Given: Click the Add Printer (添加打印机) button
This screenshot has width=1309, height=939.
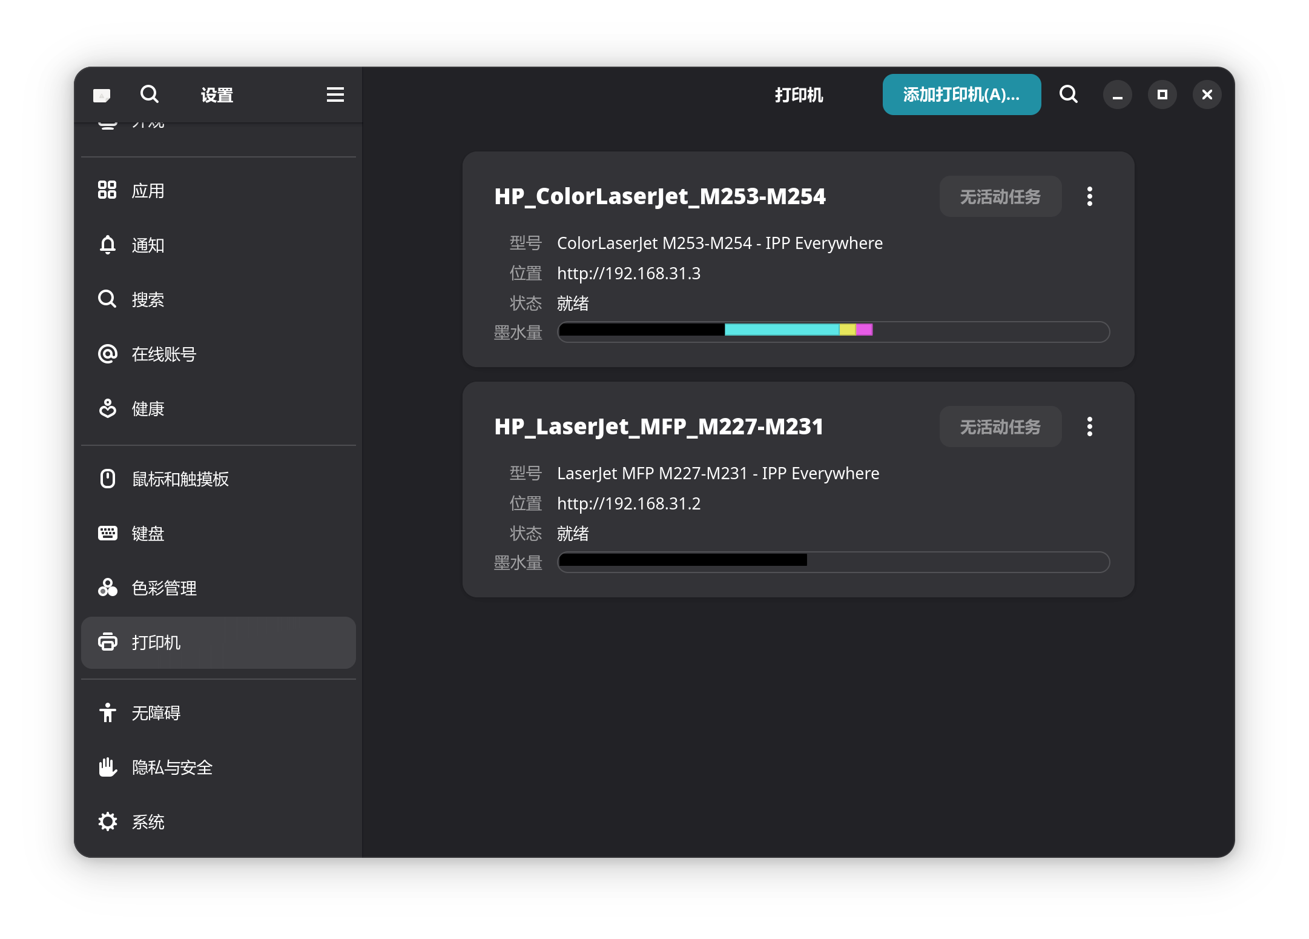Looking at the screenshot, I should click(x=961, y=95).
